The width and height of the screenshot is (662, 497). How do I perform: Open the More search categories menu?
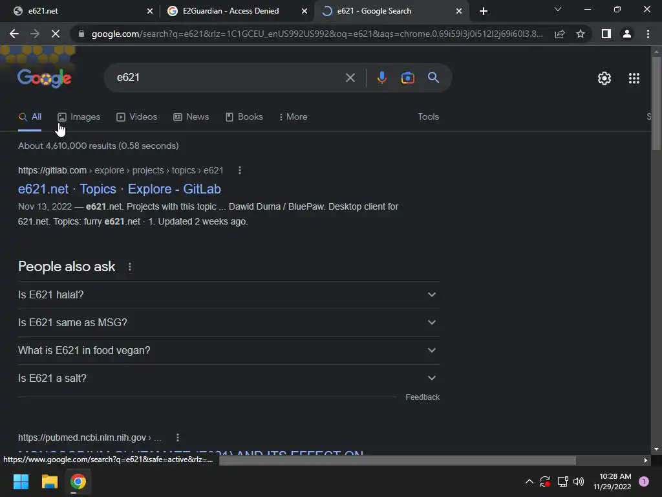[293, 117]
